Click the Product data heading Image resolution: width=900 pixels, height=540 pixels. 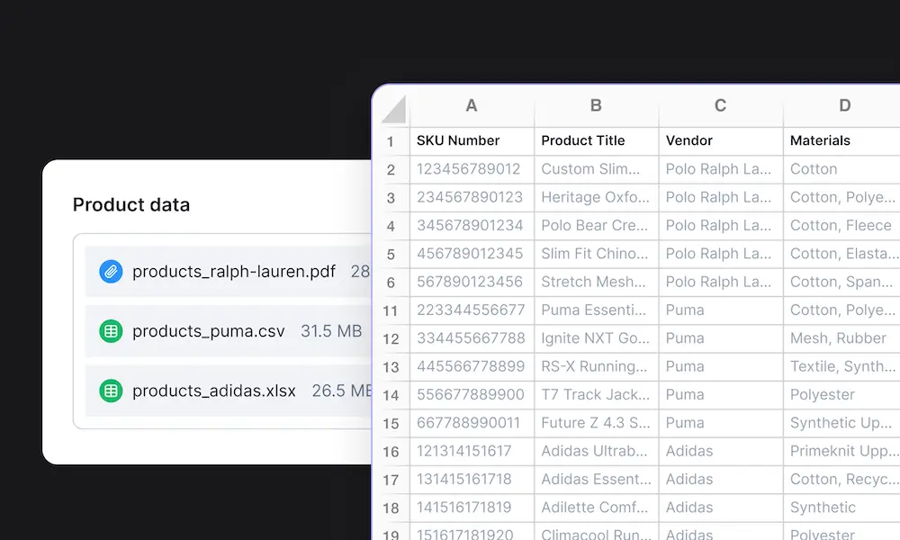pos(130,205)
